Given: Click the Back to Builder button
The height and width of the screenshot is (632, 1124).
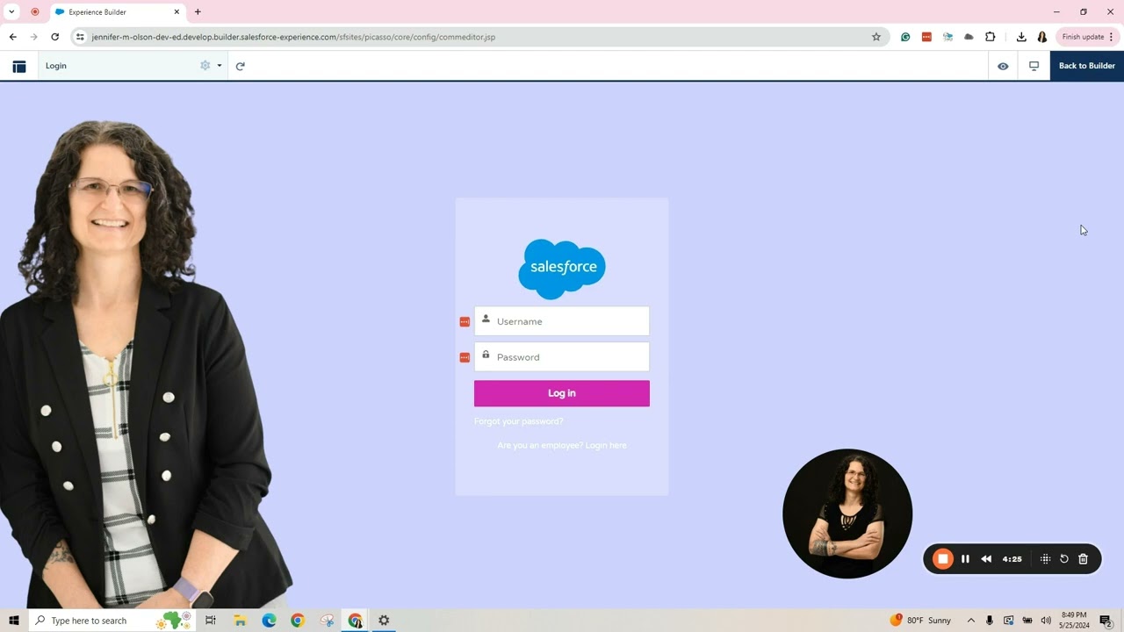Looking at the screenshot, I should pos(1087,66).
